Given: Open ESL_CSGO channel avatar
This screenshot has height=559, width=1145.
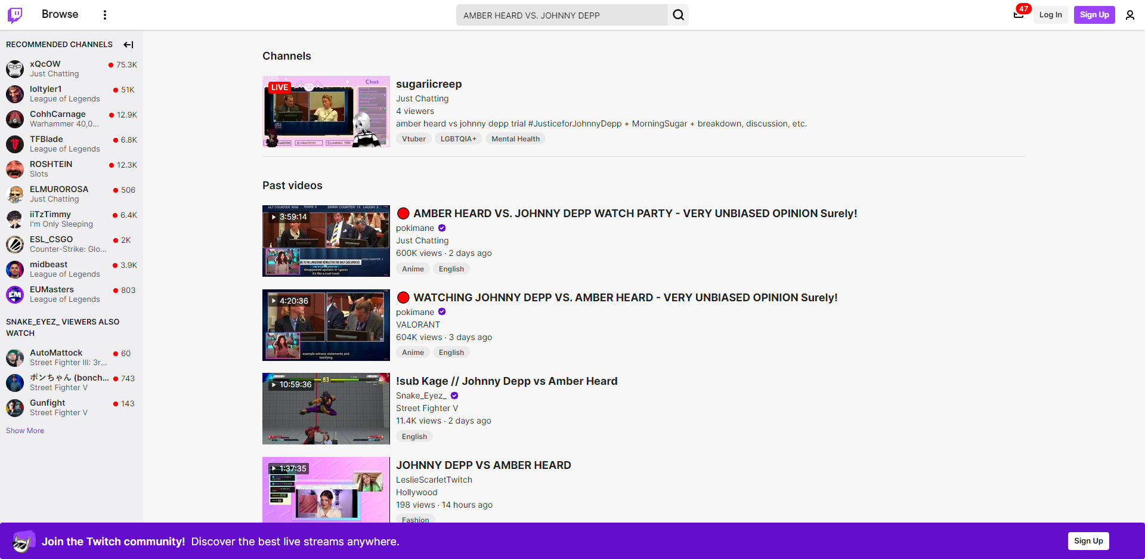Looking at the screenshot, I should 15,244.
